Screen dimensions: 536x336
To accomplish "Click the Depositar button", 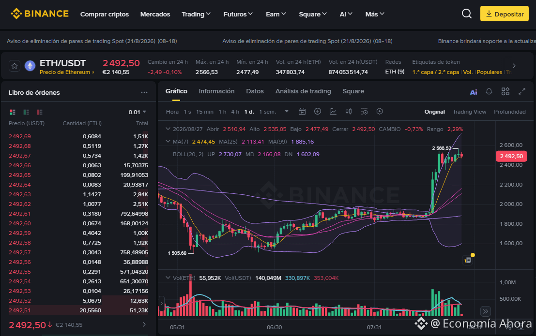I will 504,14.
